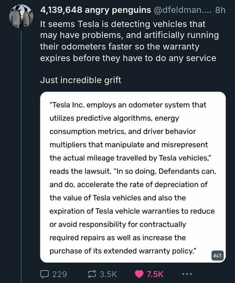Select the 3.5K reposts count
This screenshot has width=235, height=283.
[x=108, y=274]
